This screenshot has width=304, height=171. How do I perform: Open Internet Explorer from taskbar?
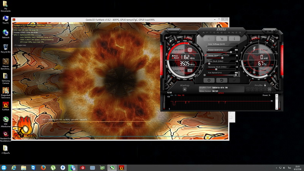tap(14, 168)
